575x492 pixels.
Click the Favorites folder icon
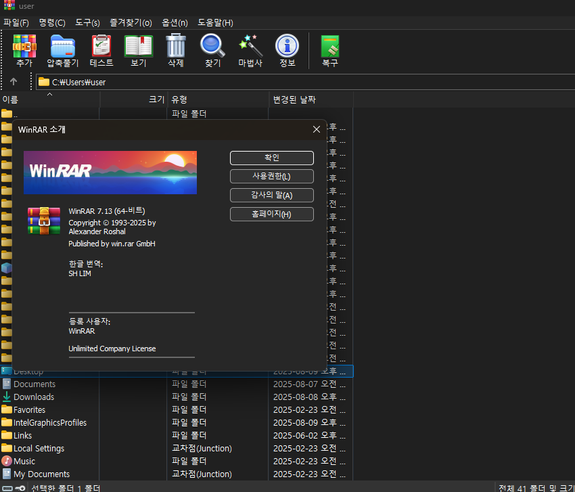click(x=7, y=409)
